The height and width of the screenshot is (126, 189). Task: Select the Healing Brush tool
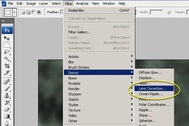(7, 82)
